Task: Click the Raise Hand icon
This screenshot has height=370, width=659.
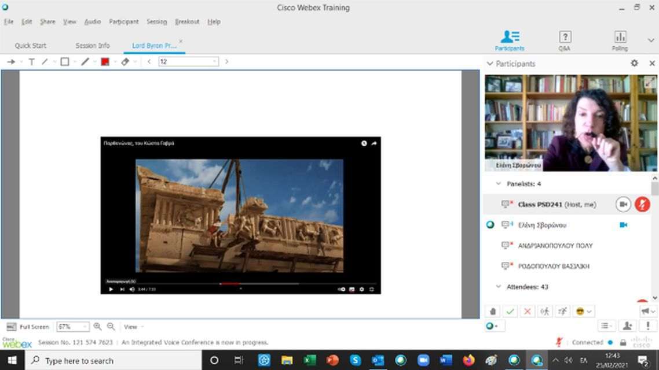Action: [x=493, y=312]
